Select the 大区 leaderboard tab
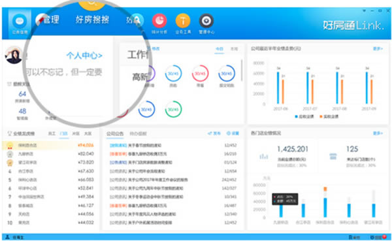 pyautogui.click(x=88, y=133)
